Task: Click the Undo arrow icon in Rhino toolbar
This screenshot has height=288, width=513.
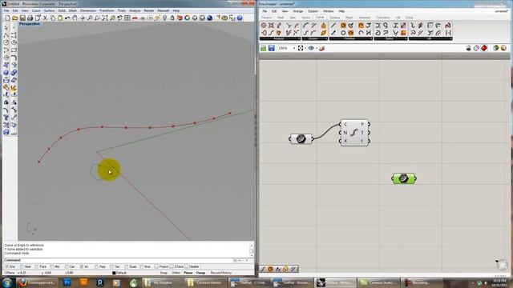Action: (x=67, y=18)
